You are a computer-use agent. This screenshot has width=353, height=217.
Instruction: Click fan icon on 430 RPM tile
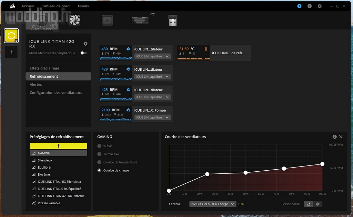pos(128,49)
